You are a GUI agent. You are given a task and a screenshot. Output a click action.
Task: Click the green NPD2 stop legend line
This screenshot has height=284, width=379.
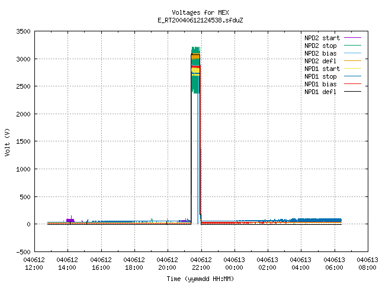(352, 46)
